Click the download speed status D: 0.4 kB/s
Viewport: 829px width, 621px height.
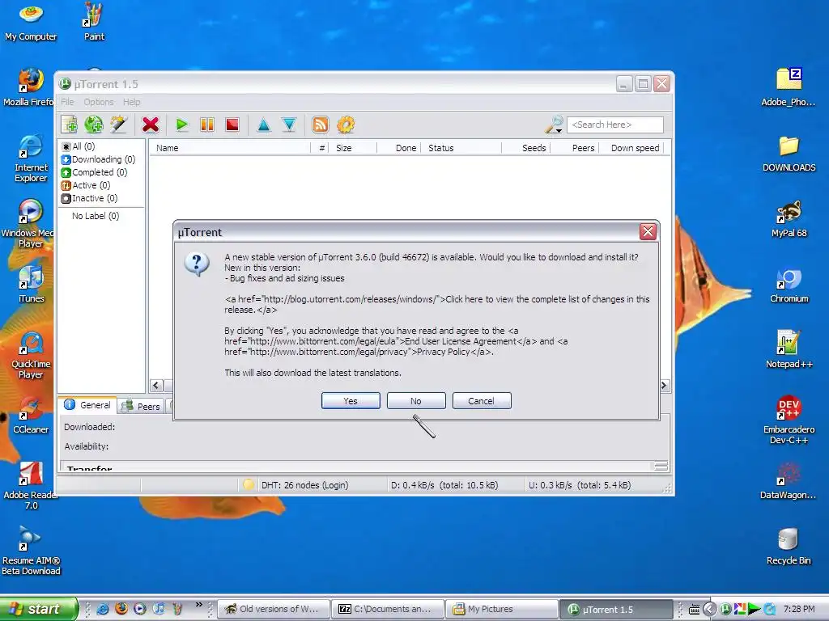pyautogui.click(x=444, y=485)
